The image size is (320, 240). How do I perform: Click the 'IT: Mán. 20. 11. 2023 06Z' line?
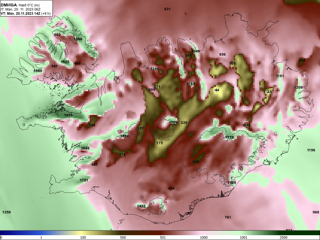(20, 9)
